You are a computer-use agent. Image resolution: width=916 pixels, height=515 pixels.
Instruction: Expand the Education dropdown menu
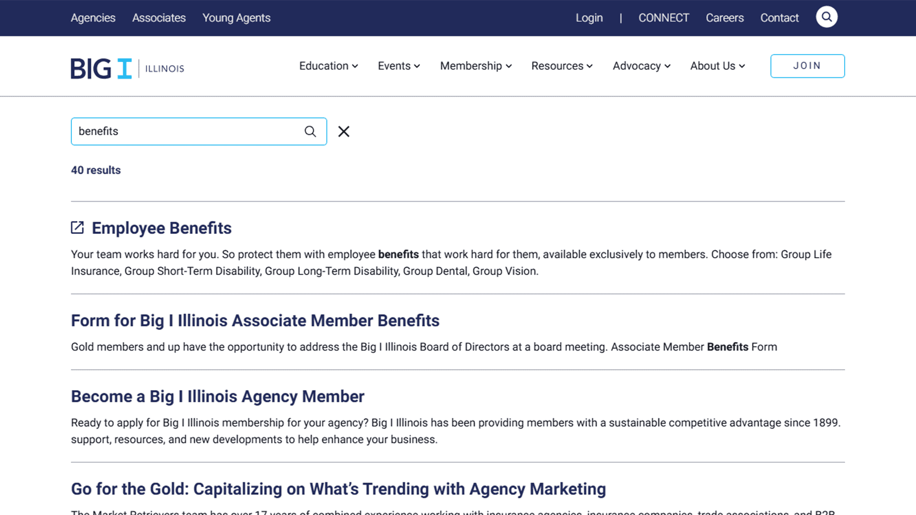point(328,66)
